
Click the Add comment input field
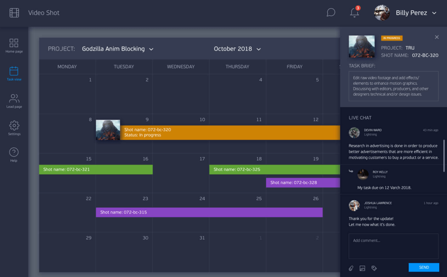click(393, 246)
